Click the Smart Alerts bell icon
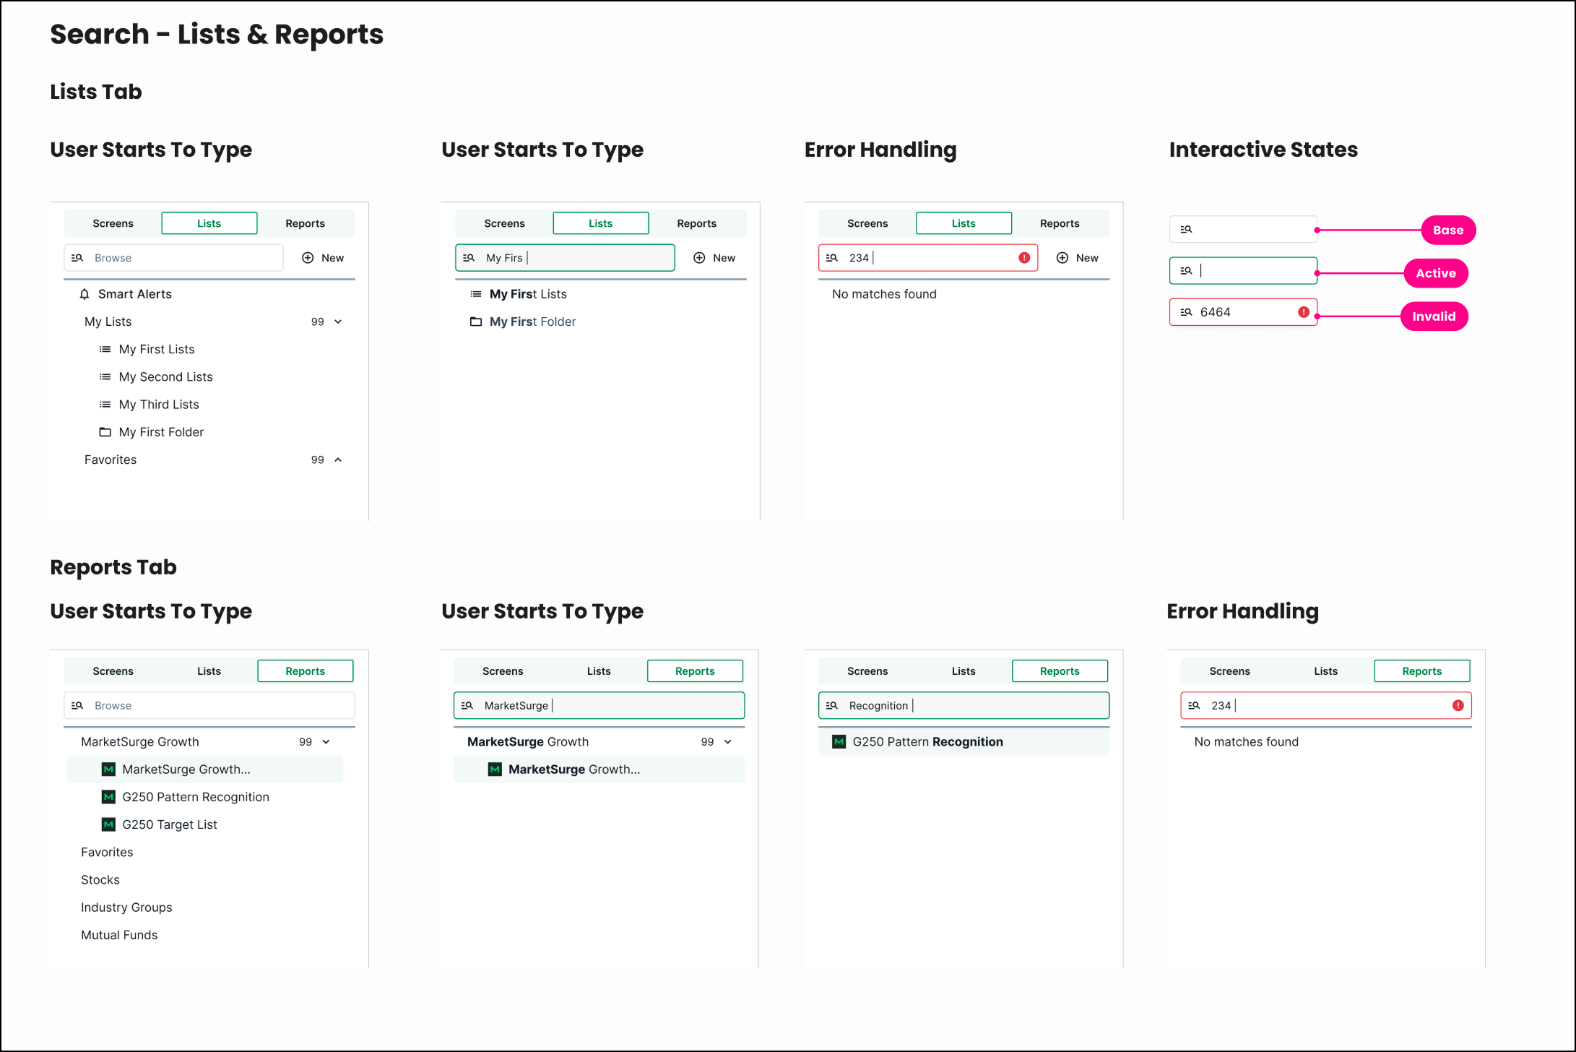The height and width of the screenshot is (1052, 1576). (x=85, y=294)
